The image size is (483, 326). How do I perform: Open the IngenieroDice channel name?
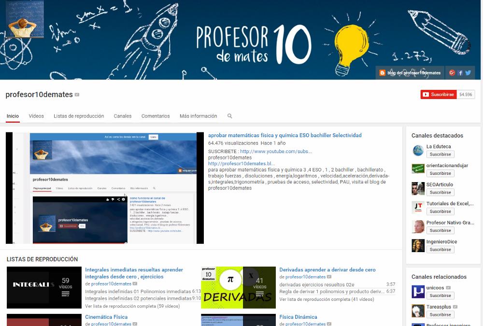tap(442, 242)
